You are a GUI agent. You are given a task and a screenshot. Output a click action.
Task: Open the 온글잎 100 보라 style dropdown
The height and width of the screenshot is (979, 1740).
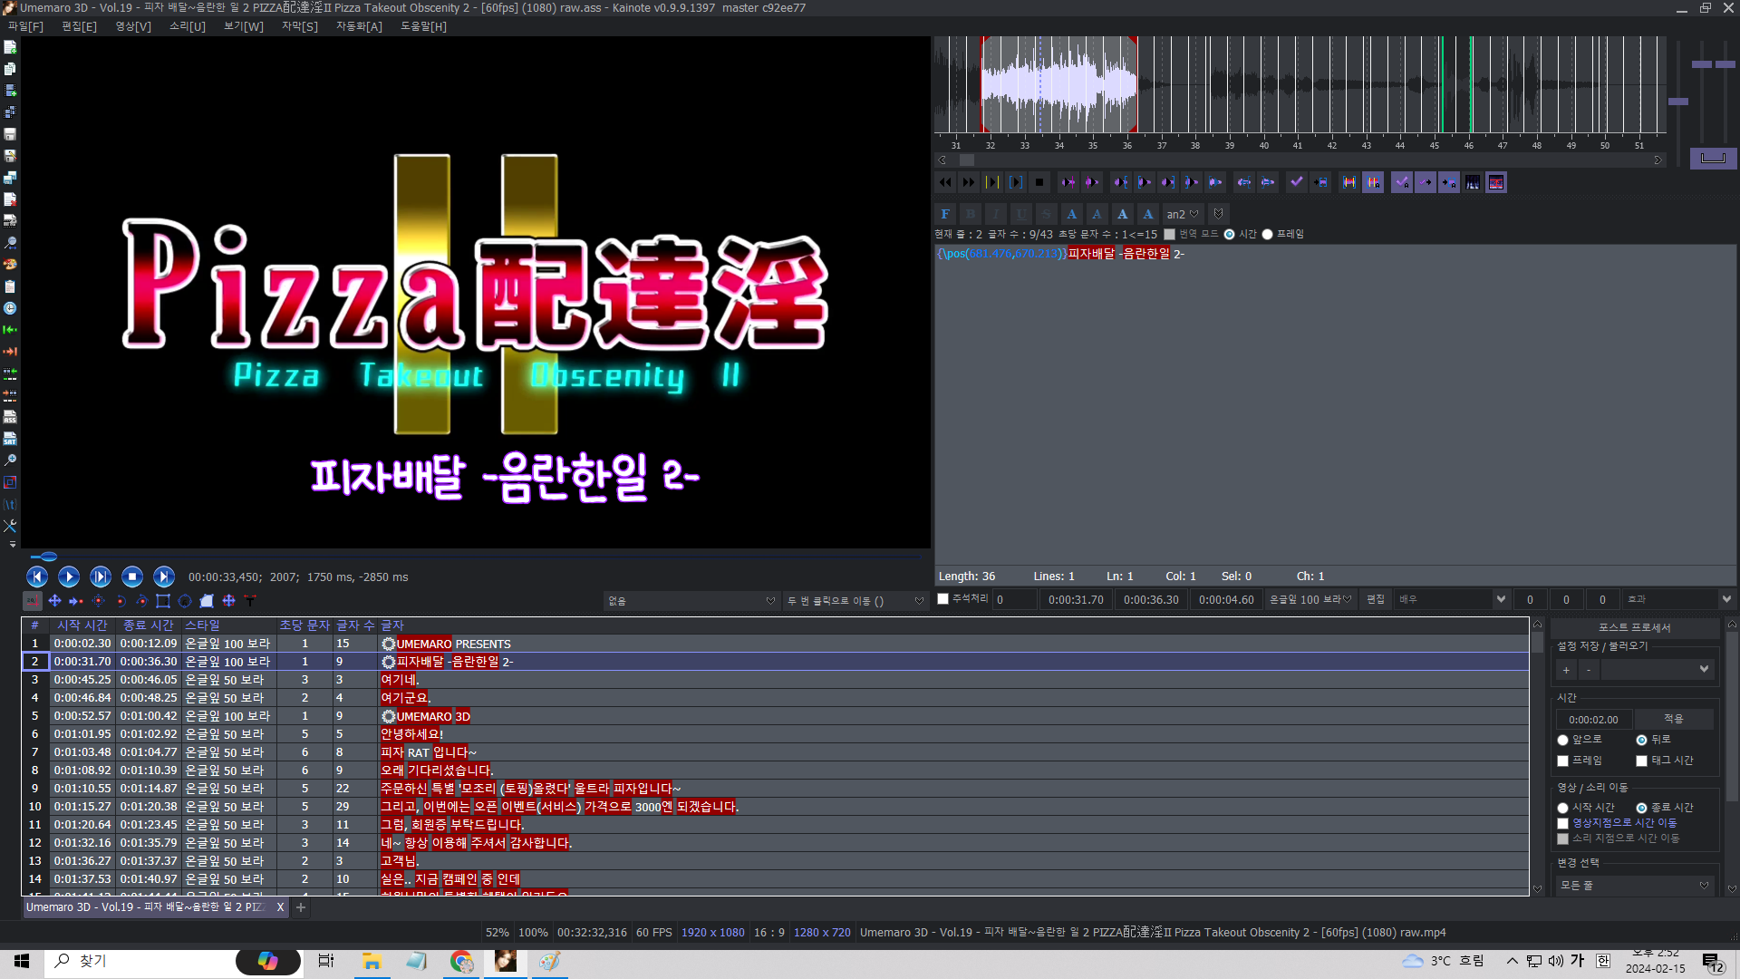[1310, 599]
